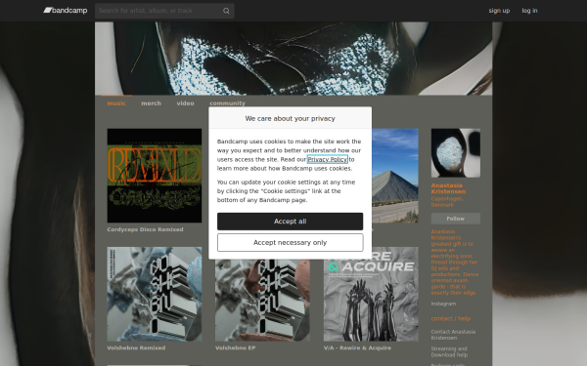Open the log in link
The width and height of the screenshot is (587, 366).
pos(529,11)
